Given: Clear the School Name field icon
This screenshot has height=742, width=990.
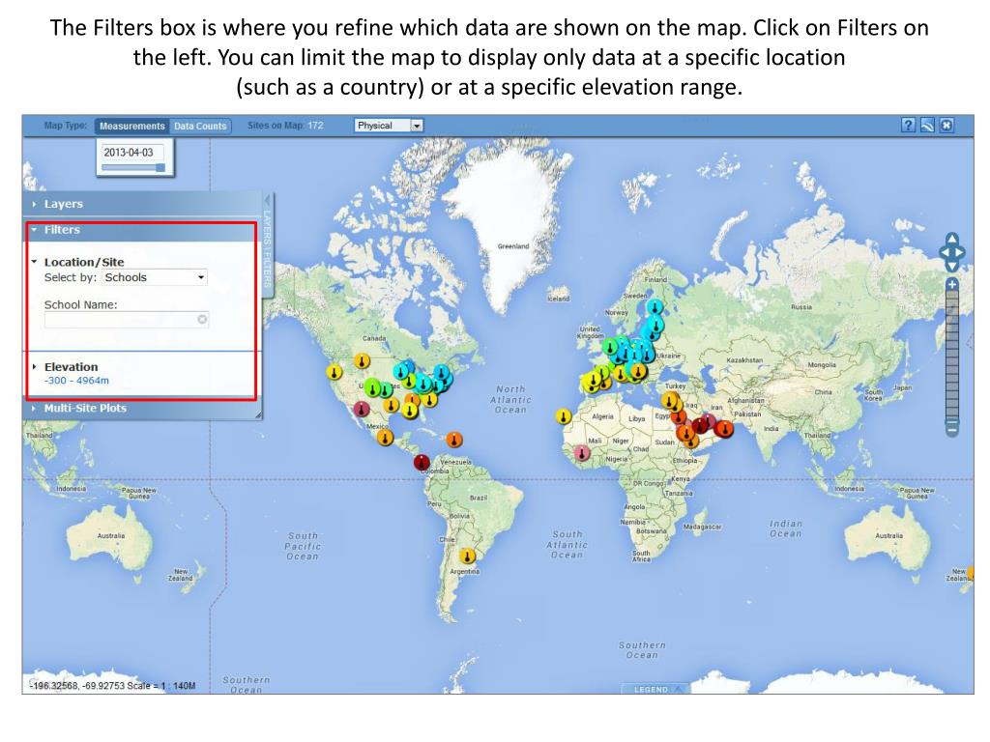Looking at the screenshot, I should [x=202, y=319].
